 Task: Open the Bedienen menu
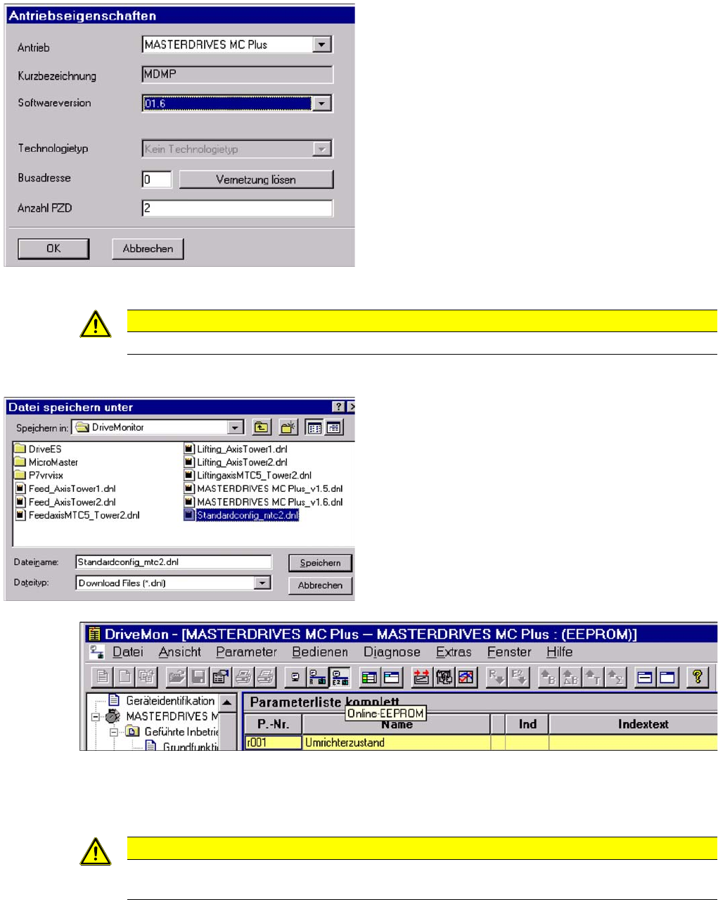click(320, 652)
